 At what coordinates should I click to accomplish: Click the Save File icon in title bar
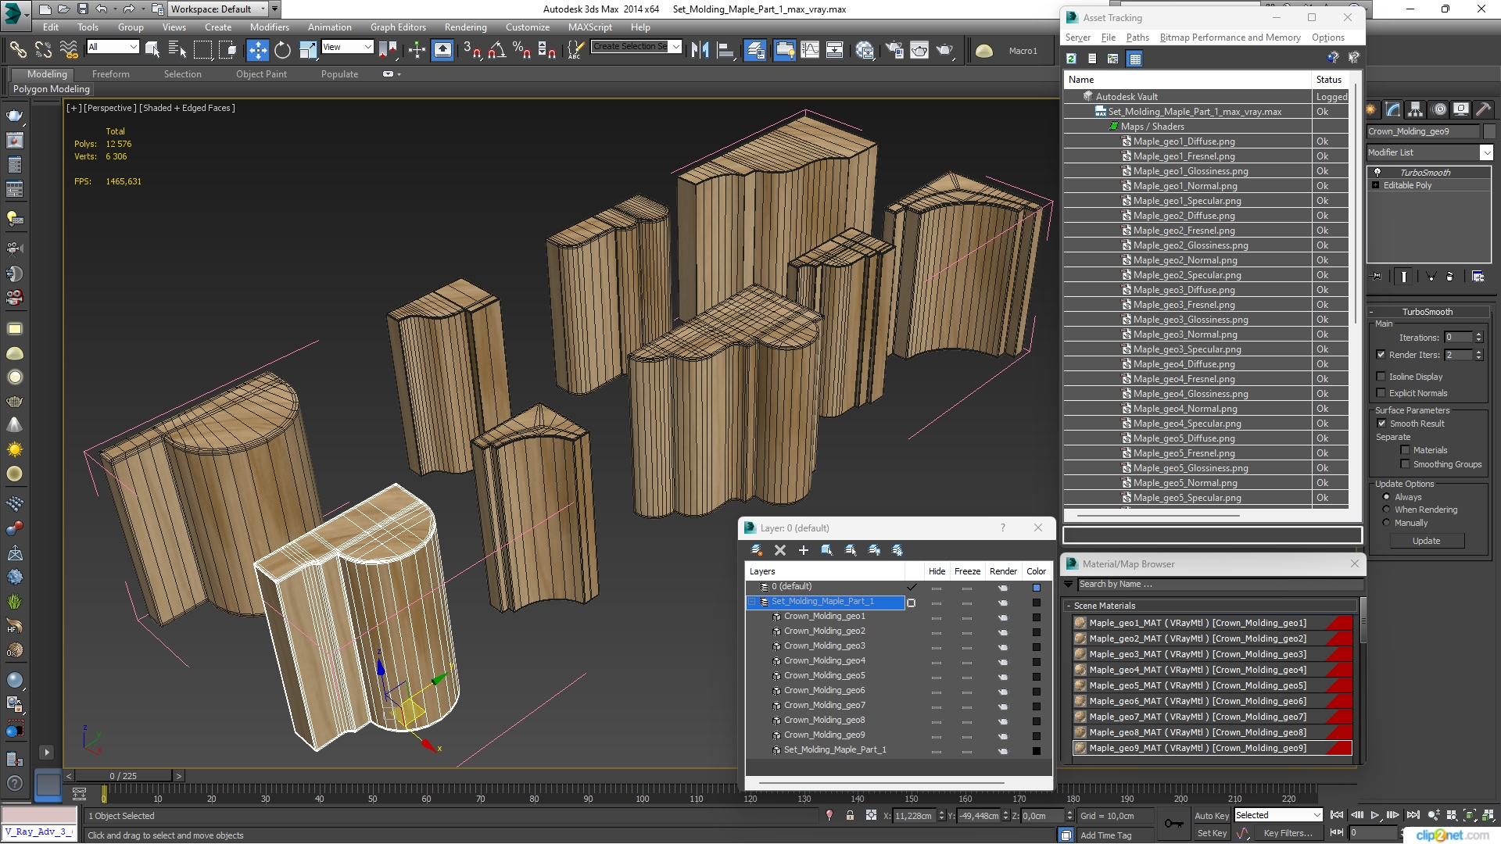click(82, 9)
